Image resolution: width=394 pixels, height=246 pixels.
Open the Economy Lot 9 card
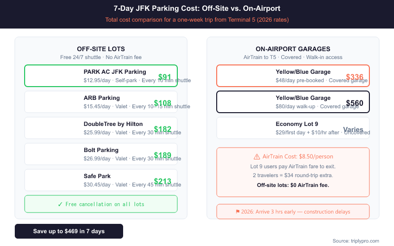(x=293, y=128)
